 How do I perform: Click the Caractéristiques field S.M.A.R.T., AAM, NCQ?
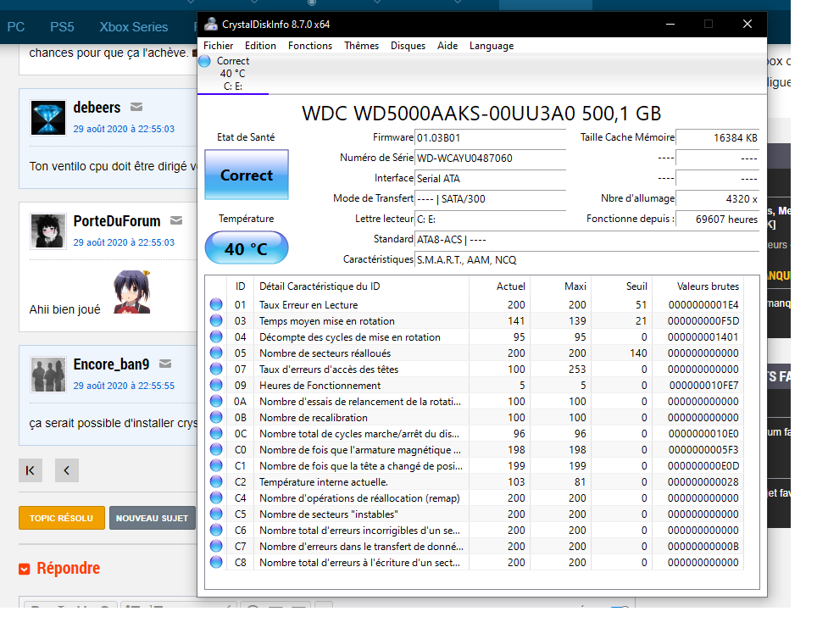pyautogui.click(x=586, y=260)
